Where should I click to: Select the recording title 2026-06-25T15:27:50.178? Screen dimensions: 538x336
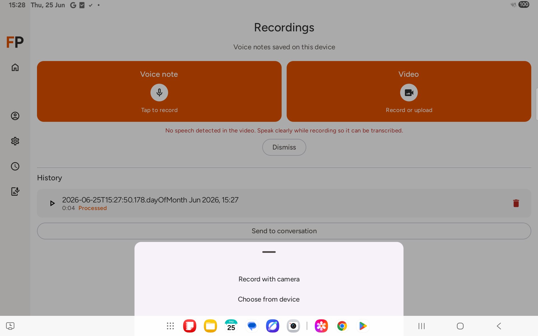pos(150,200)
